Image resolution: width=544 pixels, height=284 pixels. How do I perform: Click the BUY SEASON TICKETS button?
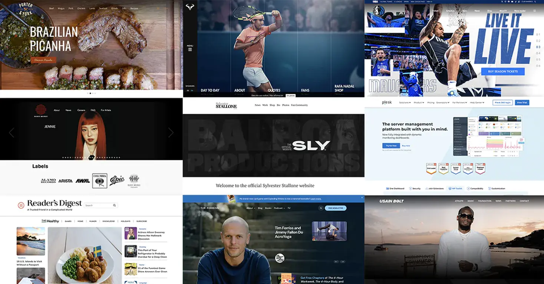point(503,71)
